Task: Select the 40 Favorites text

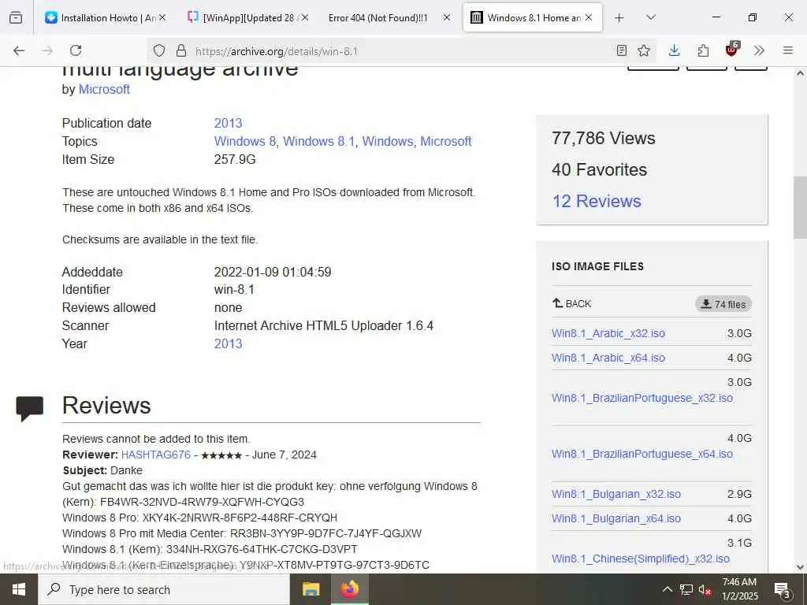Action: [599, 170]
